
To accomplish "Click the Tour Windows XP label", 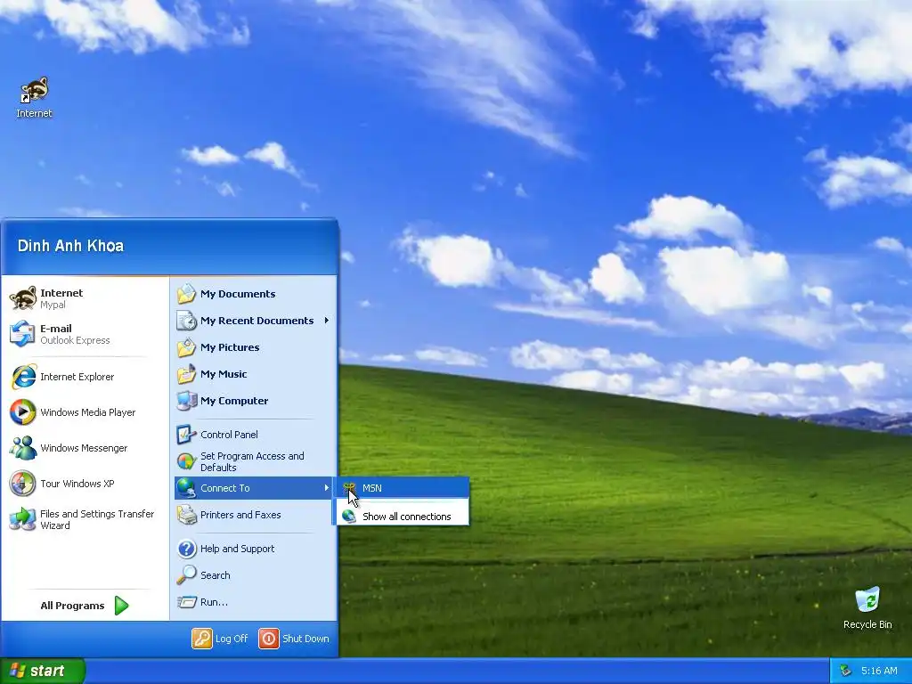I will [77, 484].
